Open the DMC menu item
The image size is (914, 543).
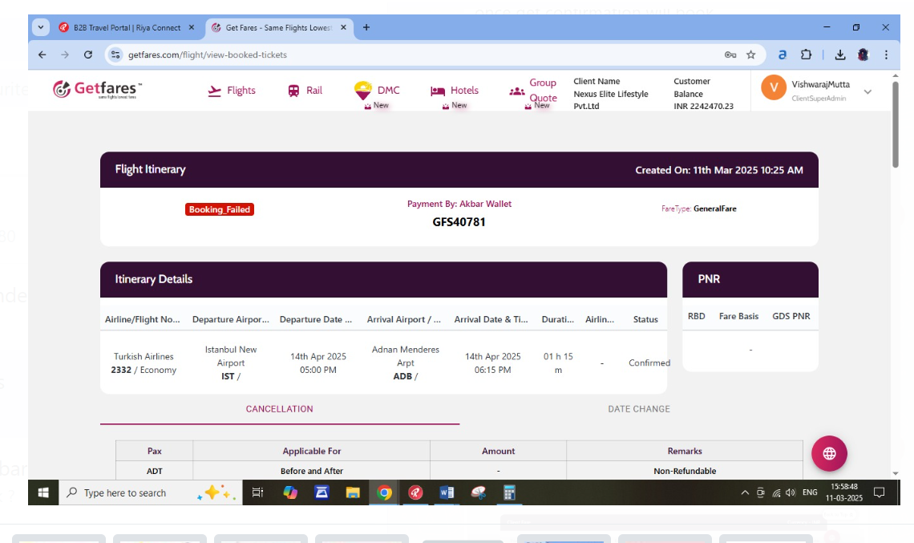378,91
